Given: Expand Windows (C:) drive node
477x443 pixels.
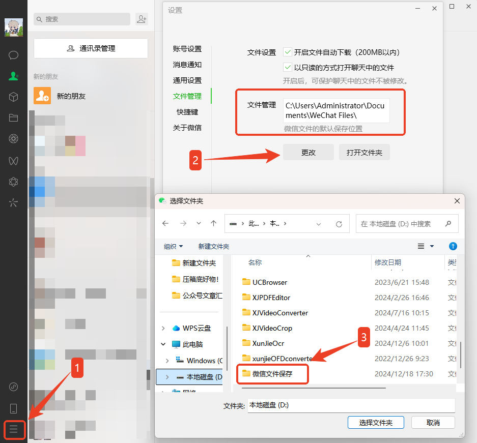Looking at the screenshot, I should click(167, 361).
